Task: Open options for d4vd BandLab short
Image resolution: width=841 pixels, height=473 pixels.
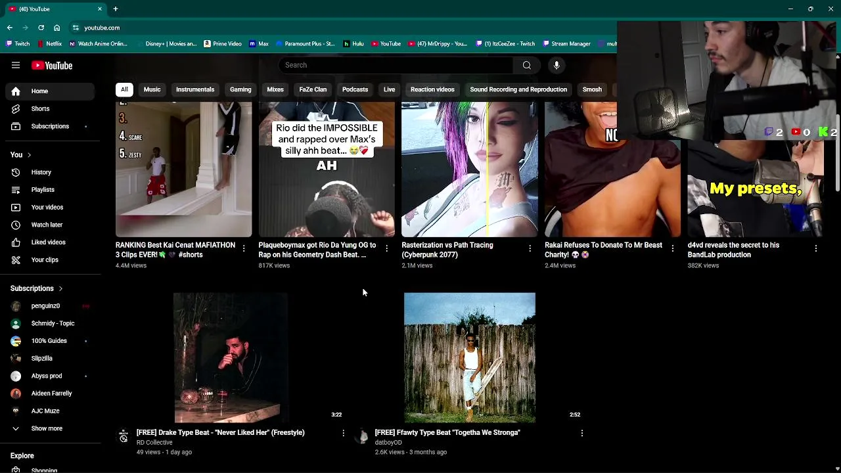Action: click(815, 248)
